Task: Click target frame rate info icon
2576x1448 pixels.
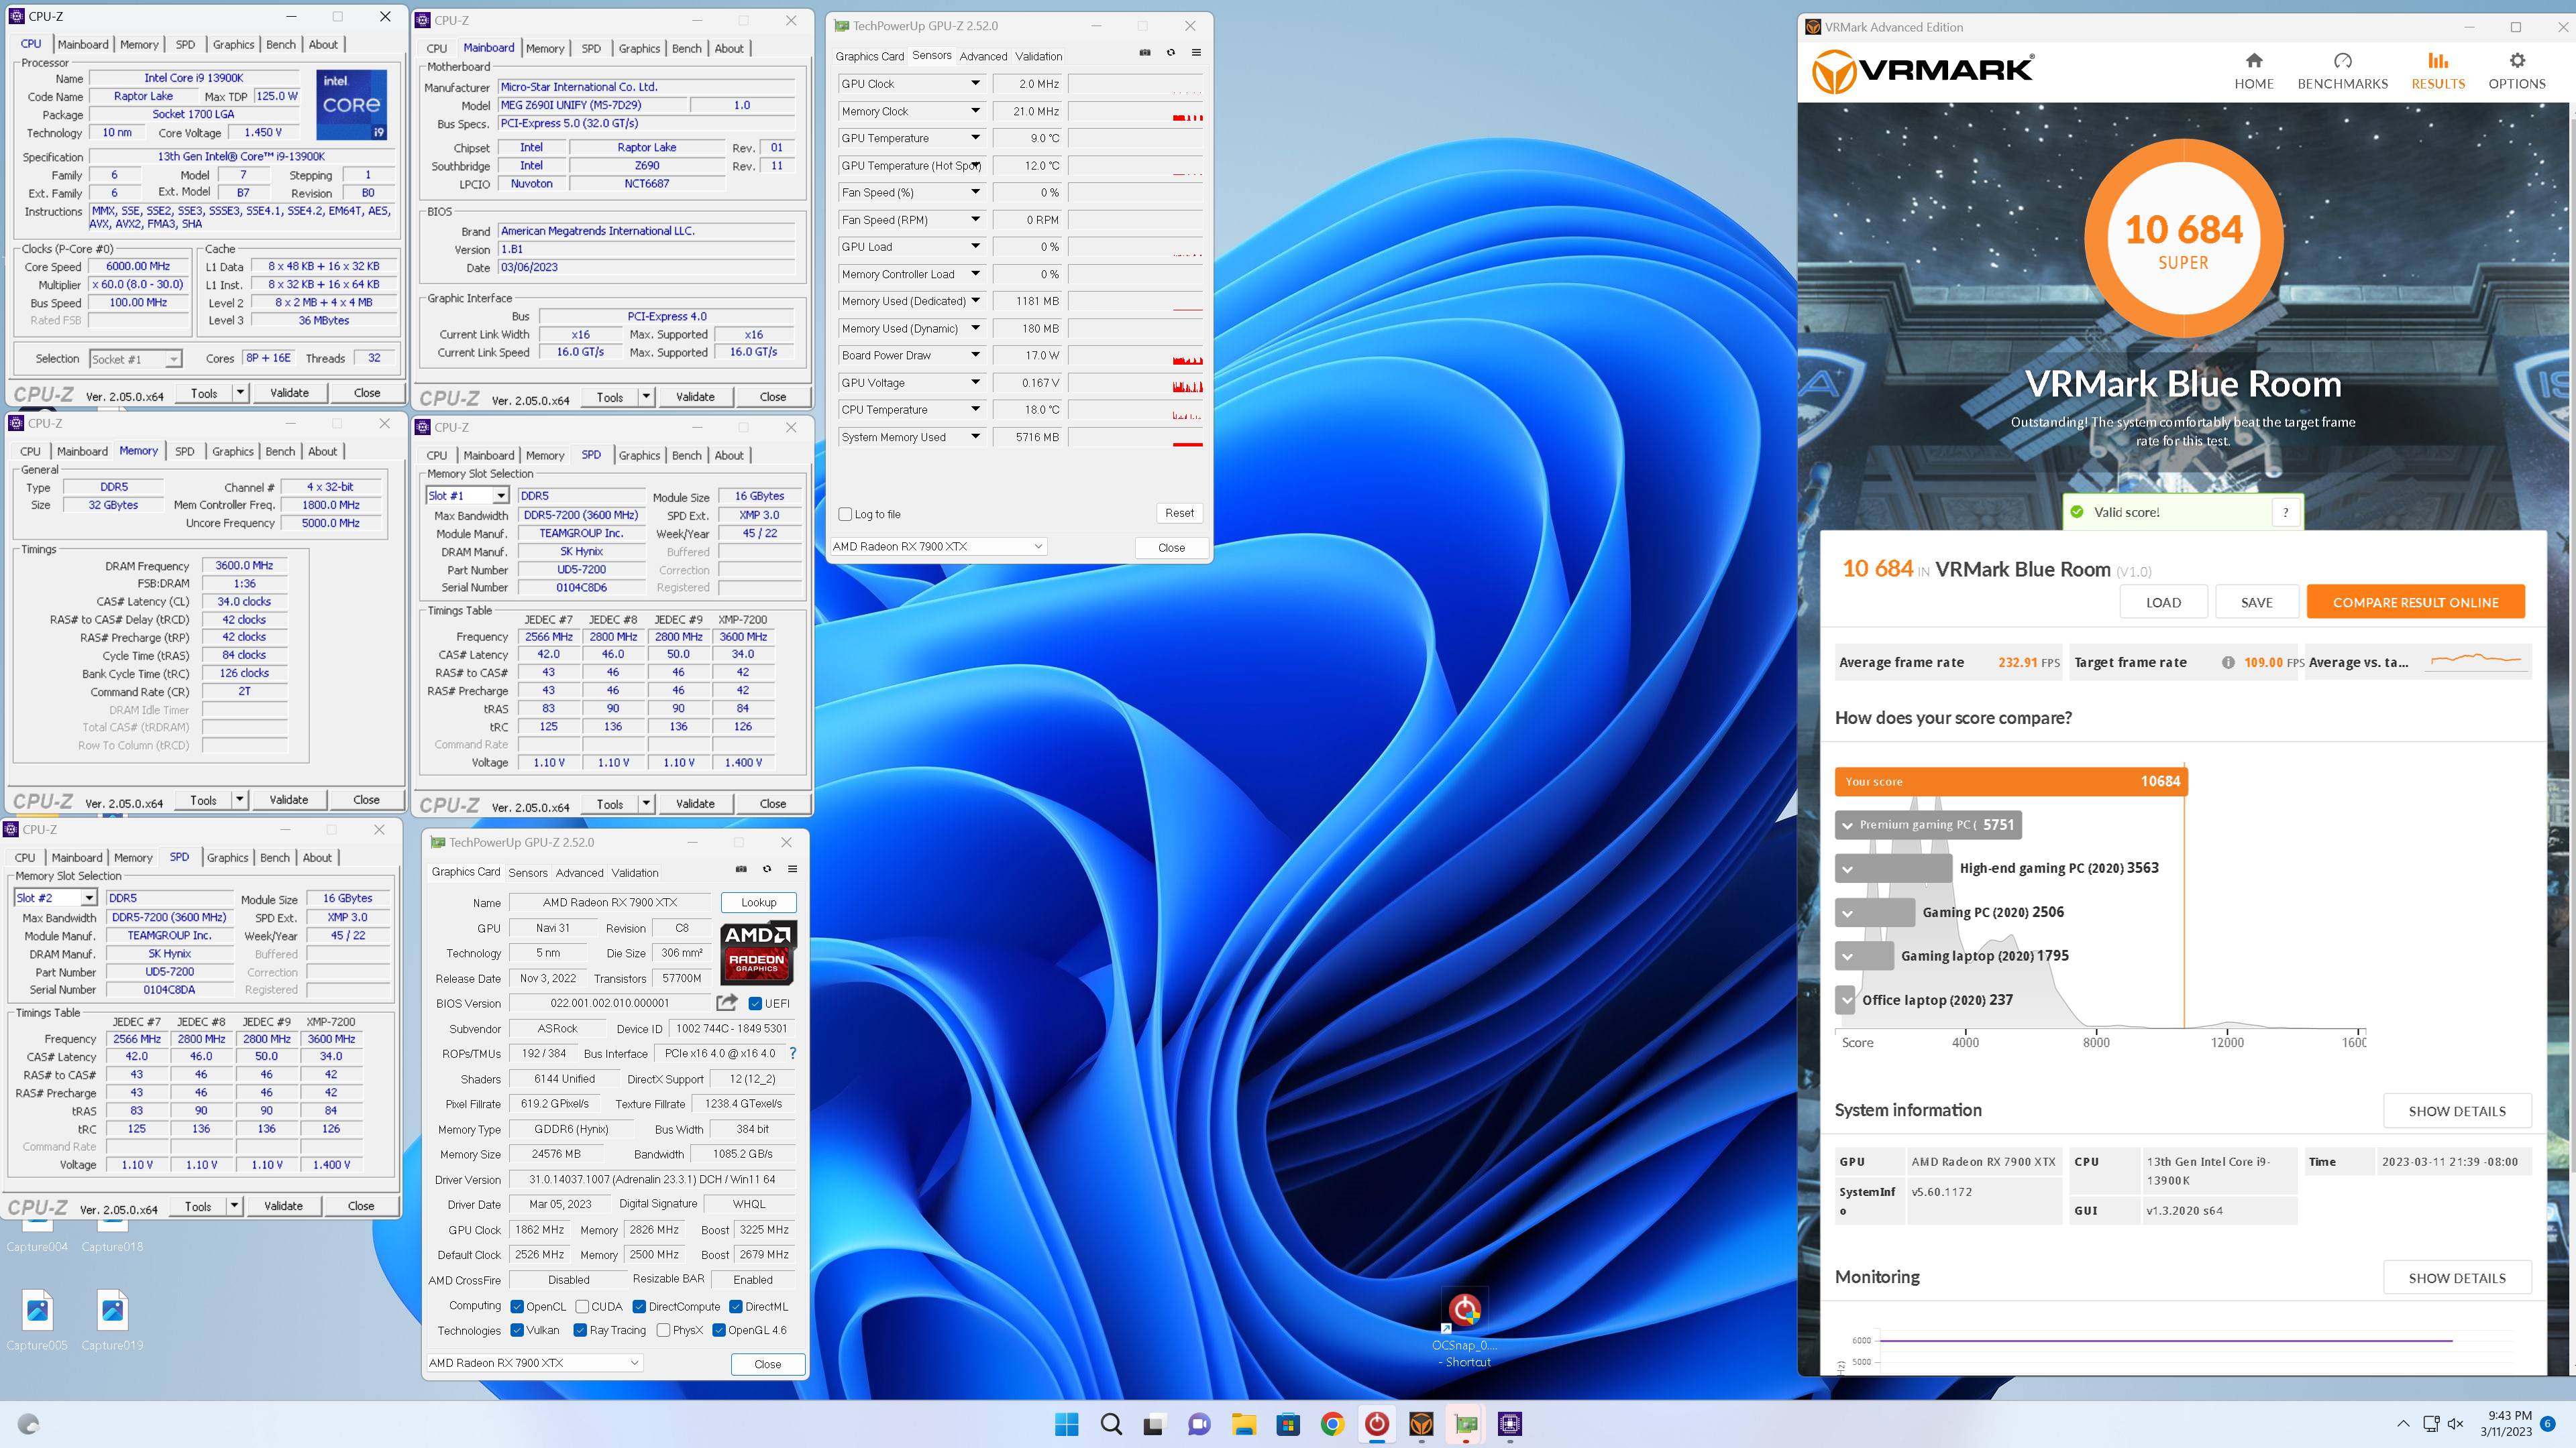Action: click(x=2228, y=662)
